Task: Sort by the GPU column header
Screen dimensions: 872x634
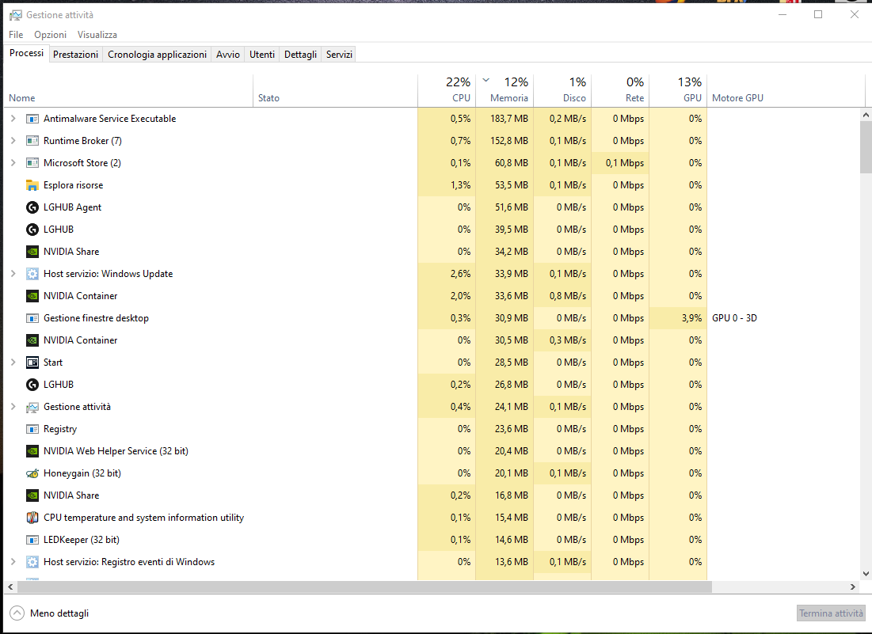Action: click(x=679, y=90)
